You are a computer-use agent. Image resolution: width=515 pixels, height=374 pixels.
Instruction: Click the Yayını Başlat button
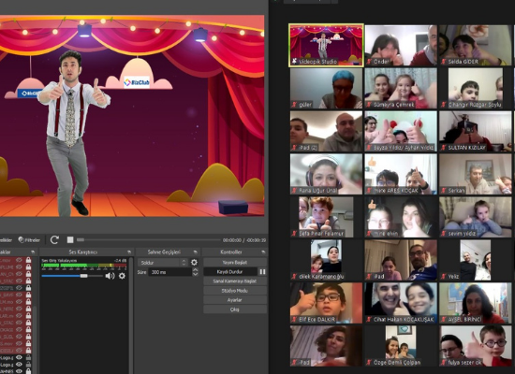pos(234,262)
